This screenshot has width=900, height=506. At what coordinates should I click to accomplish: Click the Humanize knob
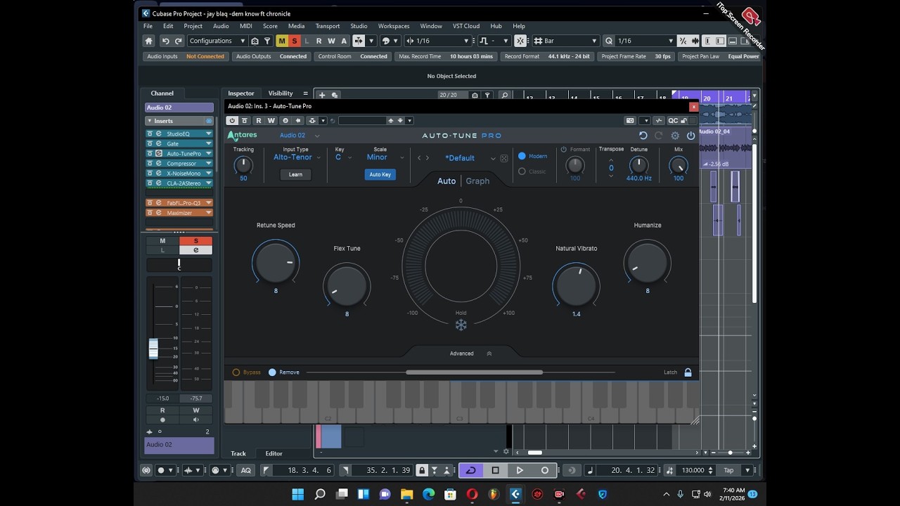tap(647, 262)
